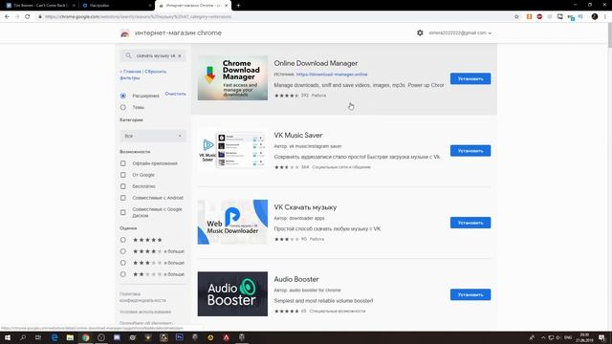Select the Темы radio button
Viewport: 612px width, 344px height.
pos(123,107)
